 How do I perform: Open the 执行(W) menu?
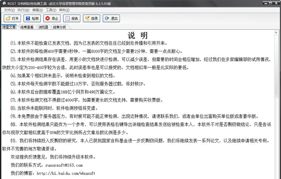tap(23, 10)
